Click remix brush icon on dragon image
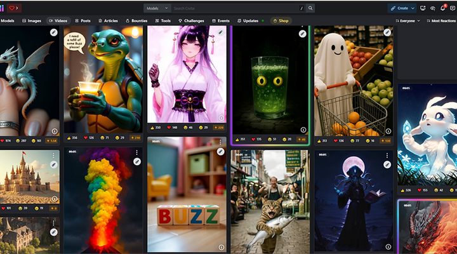Screen dimensions: 457x254 (53, 32)
